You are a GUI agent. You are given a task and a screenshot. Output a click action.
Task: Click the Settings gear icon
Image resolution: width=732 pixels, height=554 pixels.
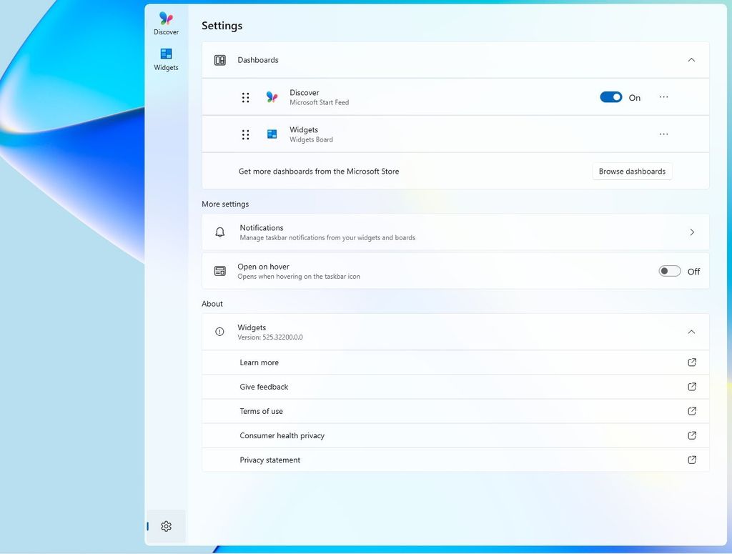(x=166, y=526)
